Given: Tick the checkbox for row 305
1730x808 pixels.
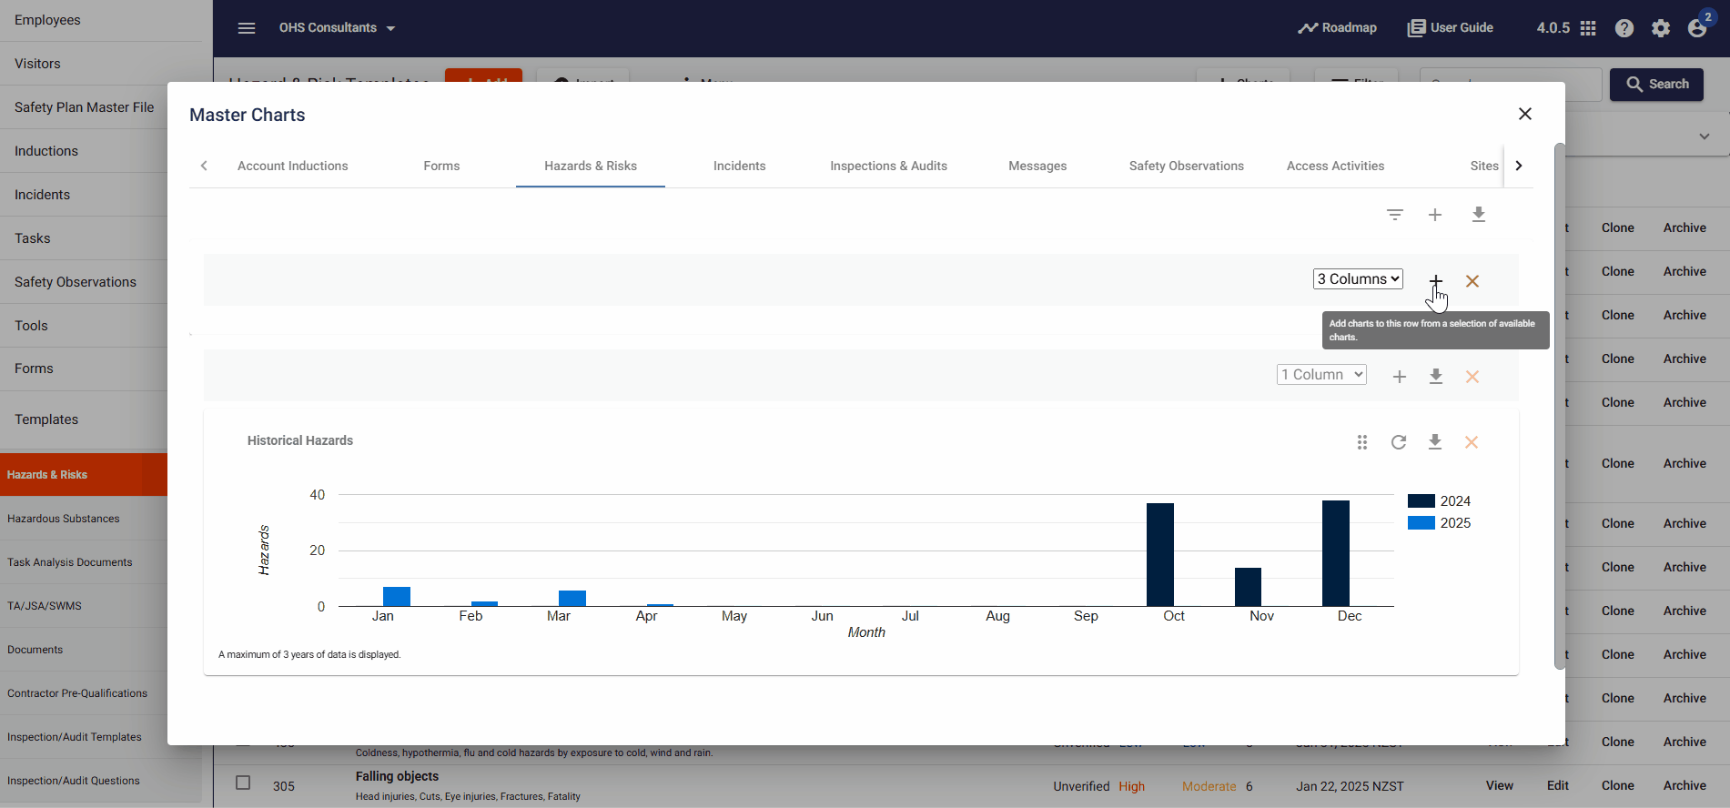Looking at the screenshot, I should (243, 783).
